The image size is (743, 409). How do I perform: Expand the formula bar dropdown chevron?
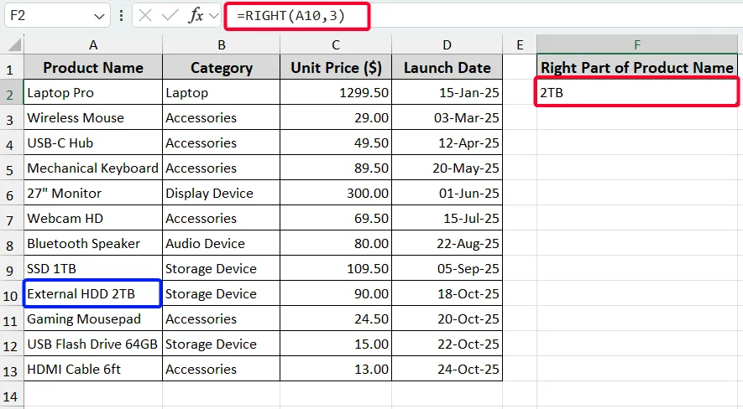214,16
